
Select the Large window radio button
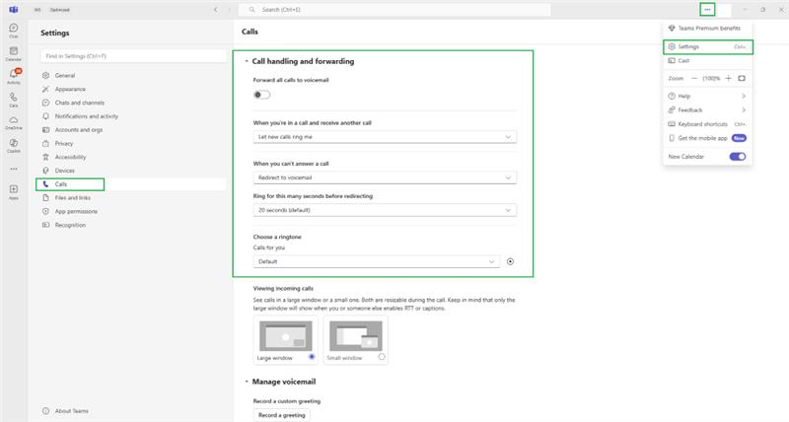312,357
